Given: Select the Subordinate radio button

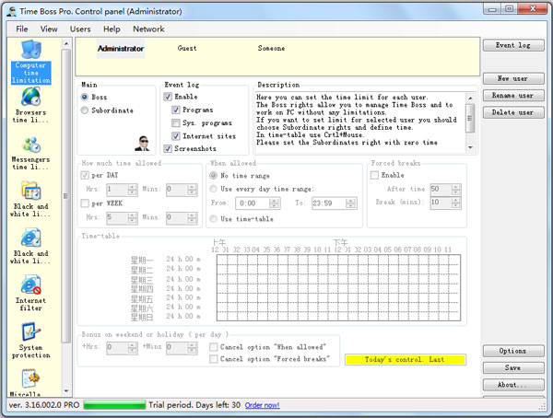Looking at the screenshot, I should [x=87, y=110].
